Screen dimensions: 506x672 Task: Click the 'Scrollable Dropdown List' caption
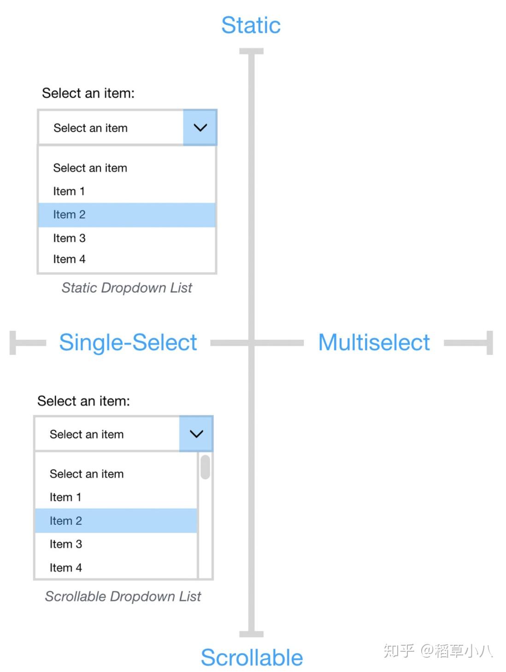pyautogui.click(x=123, y=596)
